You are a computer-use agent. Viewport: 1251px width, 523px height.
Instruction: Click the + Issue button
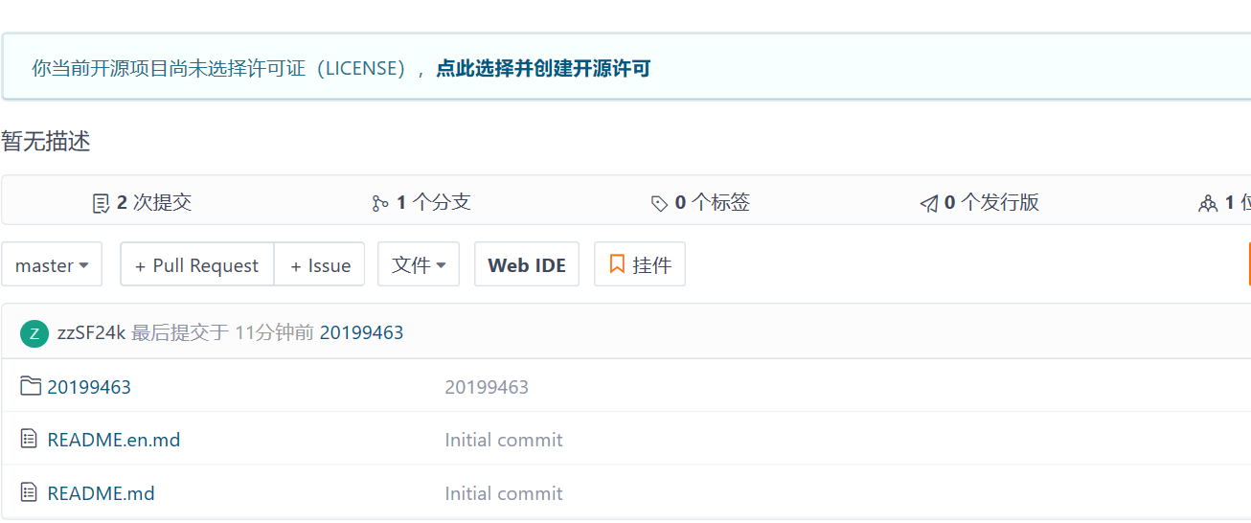click(x=320, y=265)
